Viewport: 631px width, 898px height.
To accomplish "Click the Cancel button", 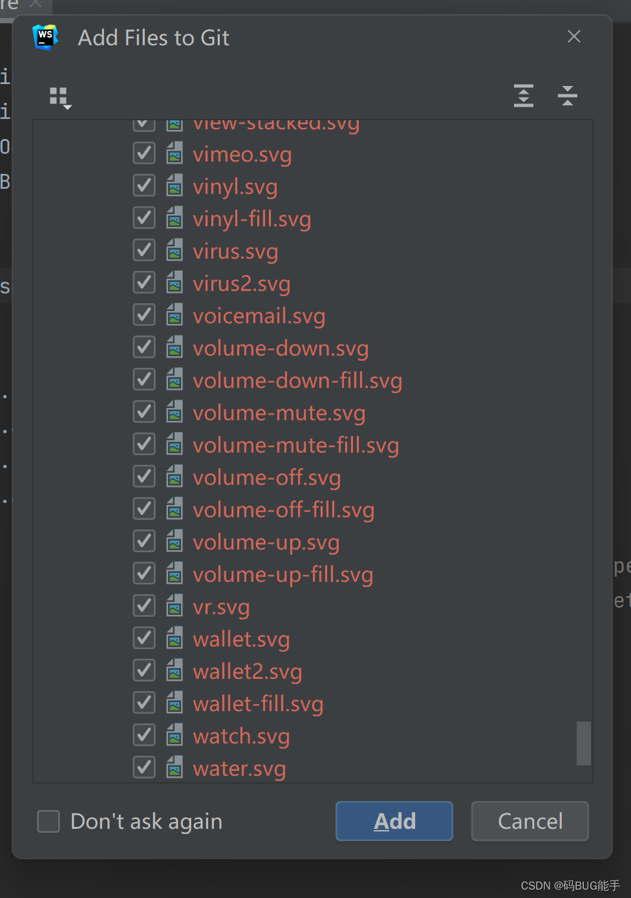I will 529,821.
